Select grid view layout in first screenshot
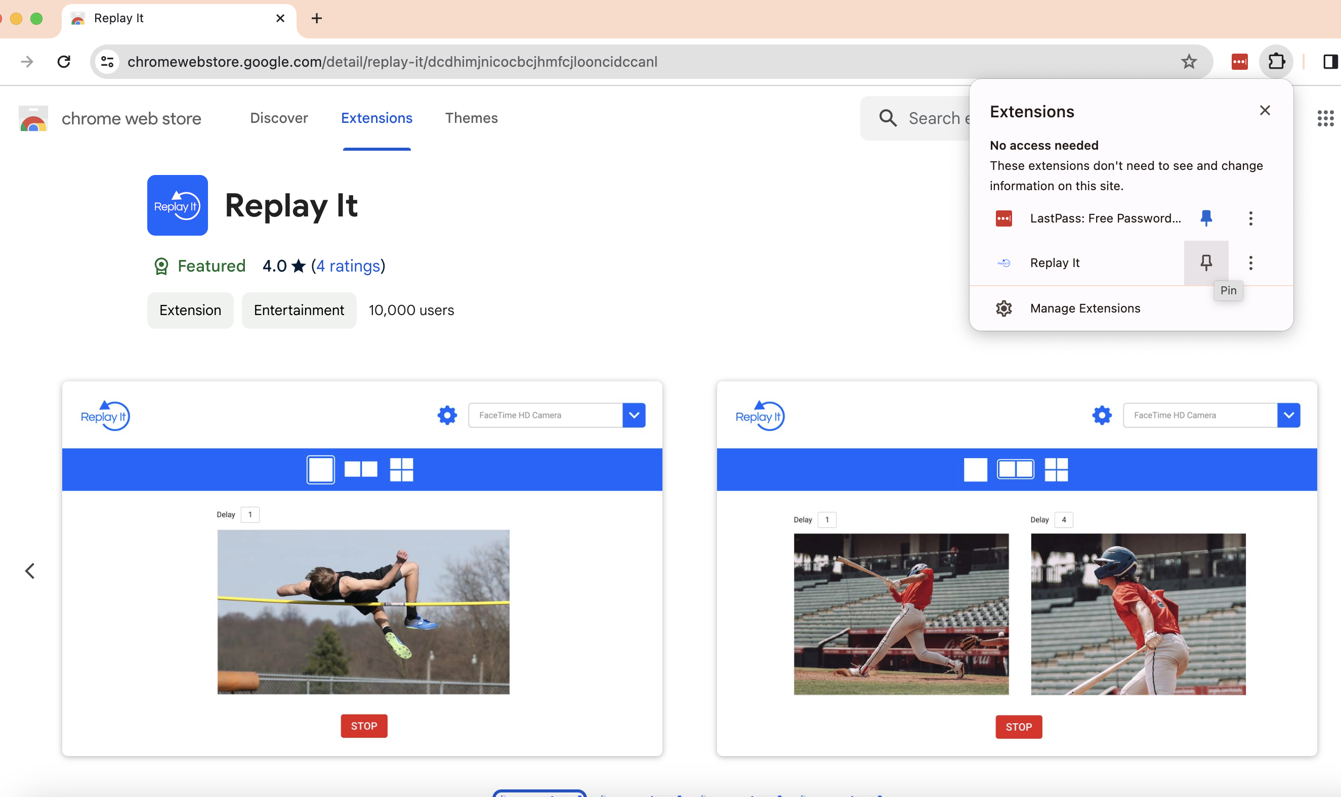 pos(401,470)
